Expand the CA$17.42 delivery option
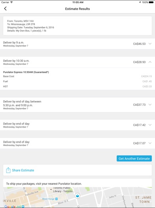The width and height of the screenshot is (155, 208). pyautogui.click(x=150, y=125)
